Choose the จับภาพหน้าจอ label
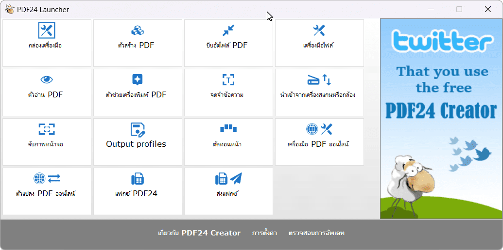Screen dimensions: 503x250 (45, 144)
